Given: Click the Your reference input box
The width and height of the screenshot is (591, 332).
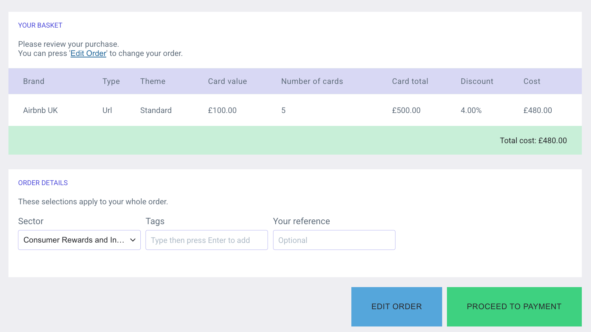Looking at the screenshot, I should click(334, 240).
